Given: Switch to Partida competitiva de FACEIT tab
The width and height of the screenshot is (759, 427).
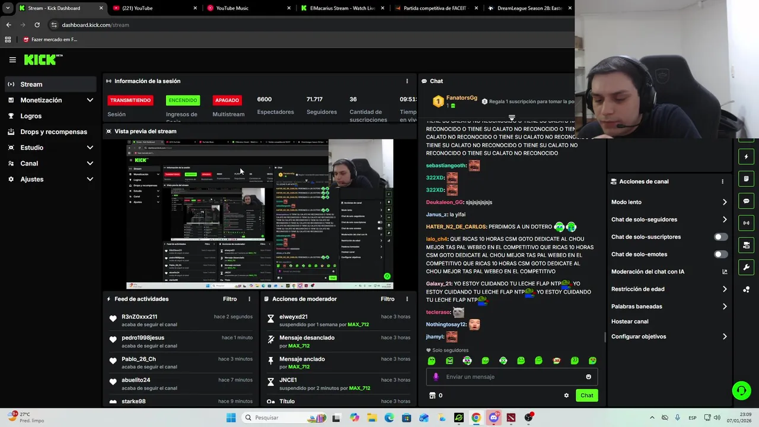Looking at the screenshot, I should 436,8.
